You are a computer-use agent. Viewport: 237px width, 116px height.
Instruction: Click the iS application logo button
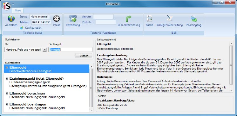(7, 6)
